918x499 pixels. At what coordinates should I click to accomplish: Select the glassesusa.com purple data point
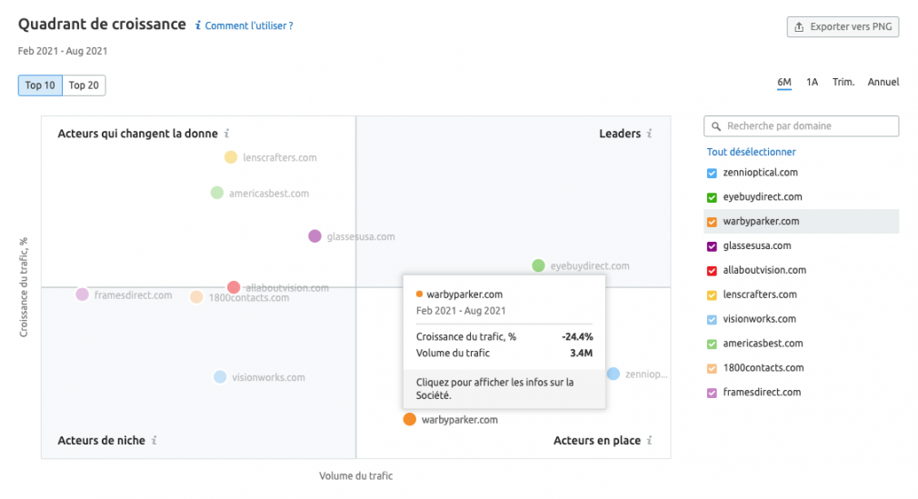tap(315, 236)
